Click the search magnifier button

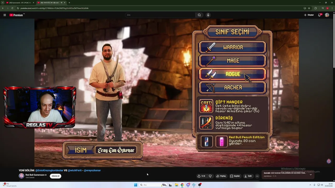coord(199,15)
